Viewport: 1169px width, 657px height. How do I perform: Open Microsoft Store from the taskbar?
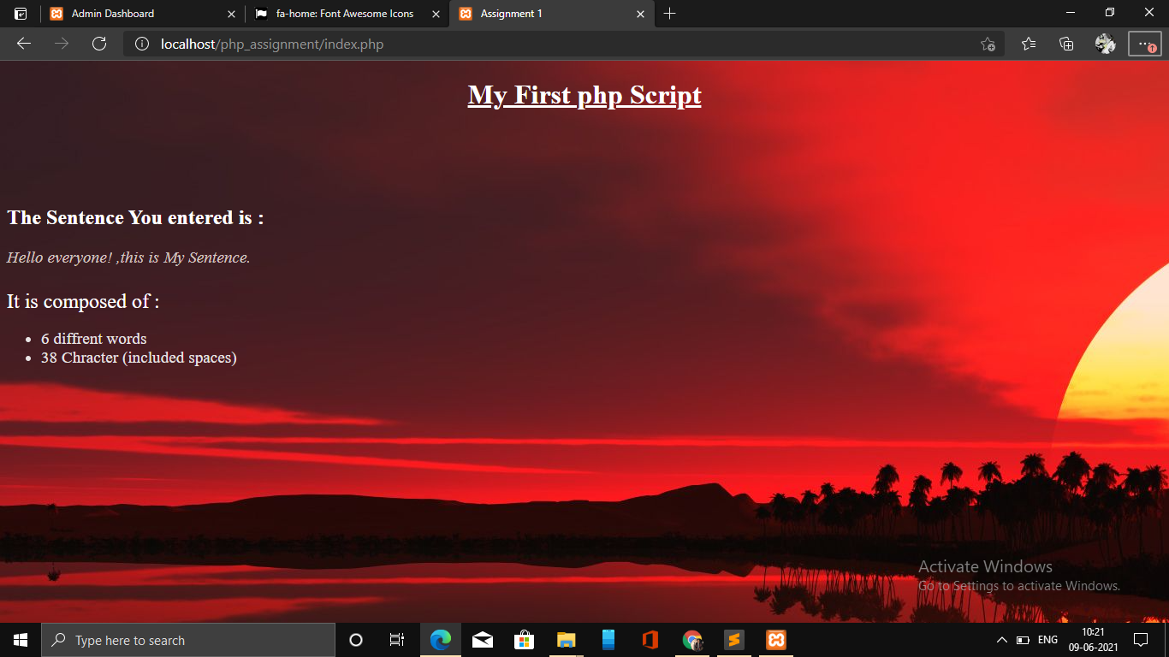pyautogui.click(x=524, y=639)
